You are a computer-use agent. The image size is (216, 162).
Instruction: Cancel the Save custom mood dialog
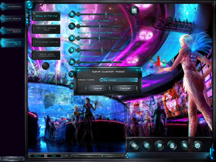[x=125, y=88]
